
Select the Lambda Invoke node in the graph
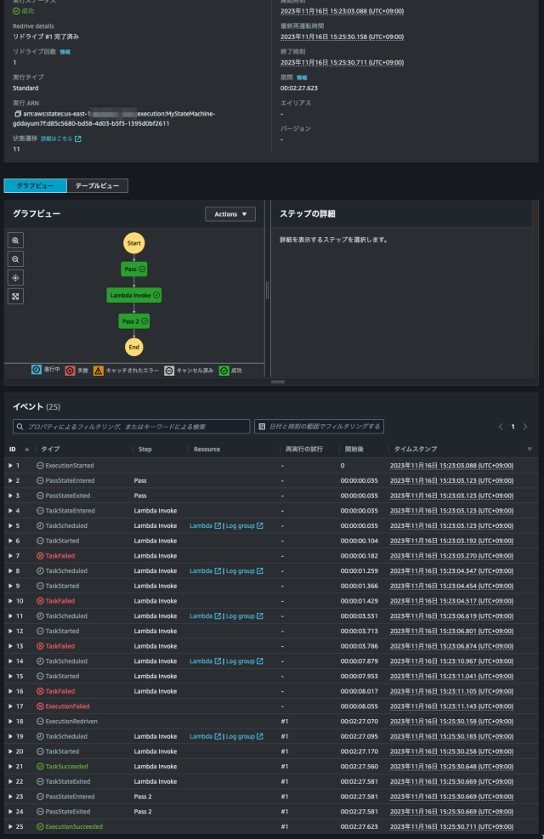click(133, 295)
